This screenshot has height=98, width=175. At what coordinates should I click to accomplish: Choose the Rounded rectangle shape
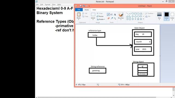(138, 14)
